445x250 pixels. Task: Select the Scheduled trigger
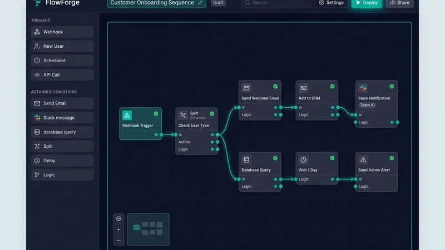62,61
